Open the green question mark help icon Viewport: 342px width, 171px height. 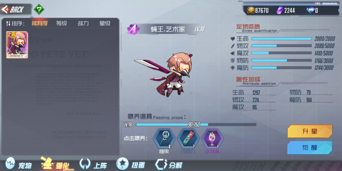39,10
